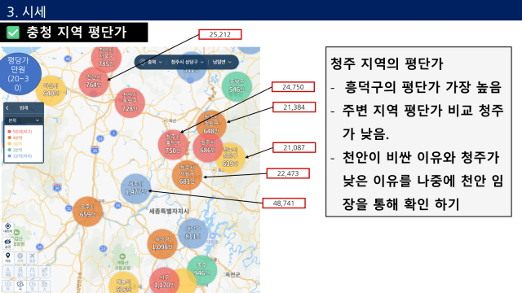Click the 도로 road layer icon
This screenshot has height=293, width=522.
[x=32, y=272]
